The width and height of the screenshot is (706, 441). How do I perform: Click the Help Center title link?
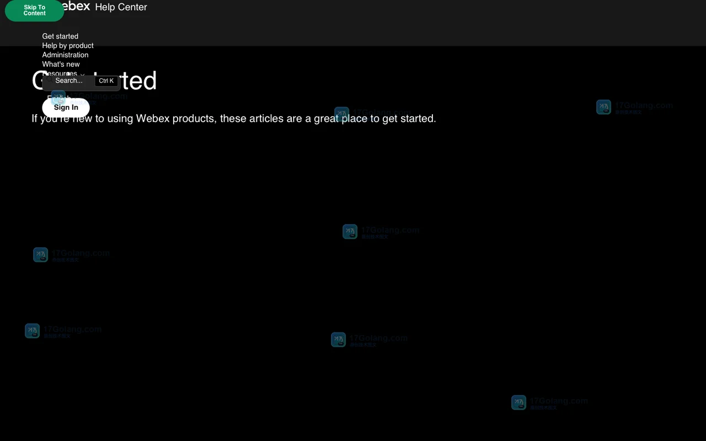(x=121, y=7)
